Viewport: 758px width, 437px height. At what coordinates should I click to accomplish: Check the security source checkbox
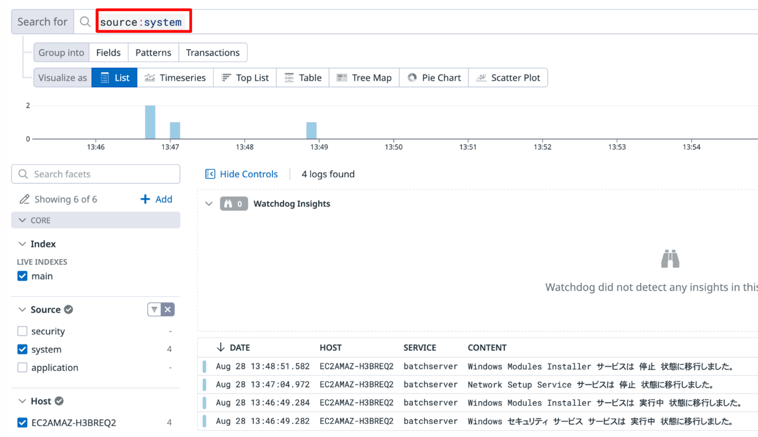click(x=22, y=331)
